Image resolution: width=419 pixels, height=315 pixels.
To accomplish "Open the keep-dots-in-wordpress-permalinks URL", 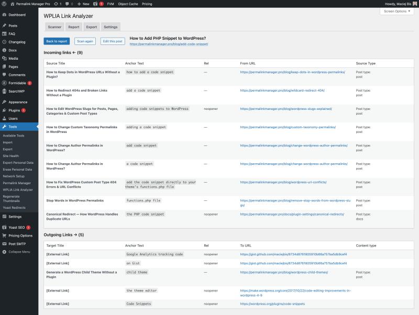I will (293, 72).
